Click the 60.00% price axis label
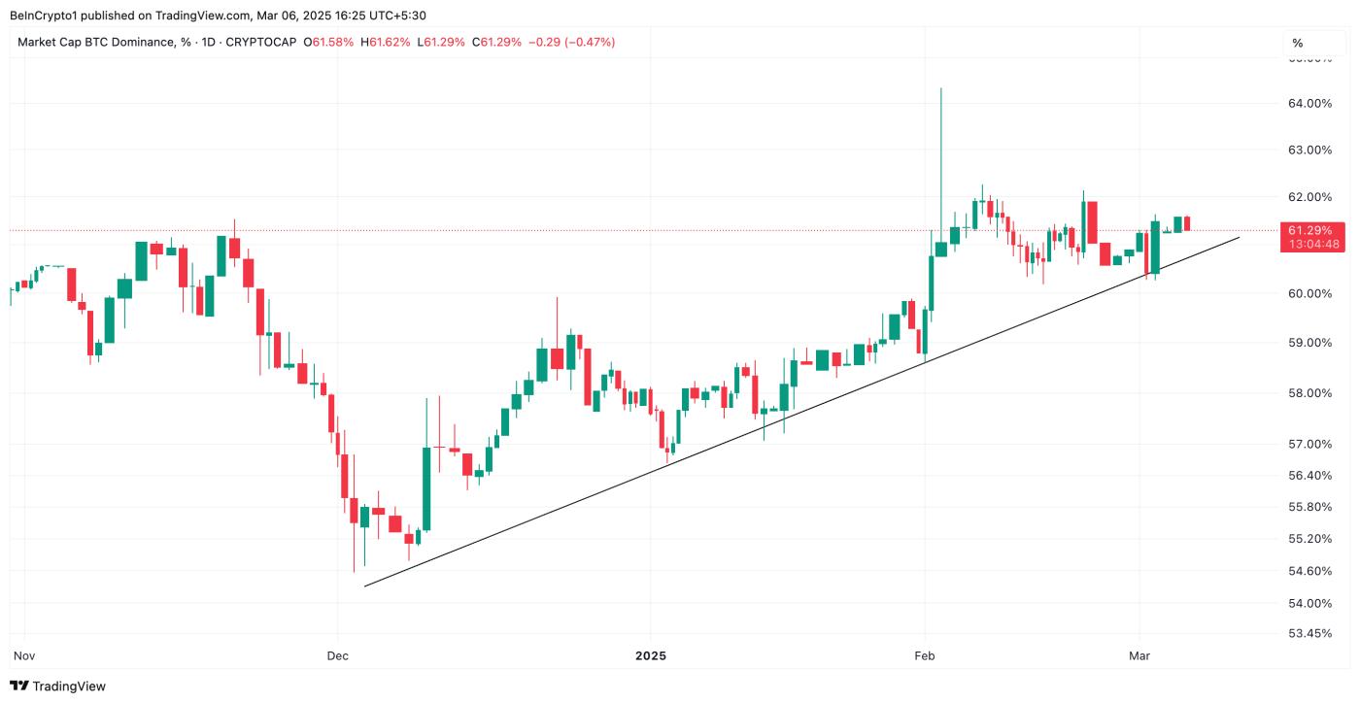Screen dimensions: 1360x703 click(x=1309, y=293)
